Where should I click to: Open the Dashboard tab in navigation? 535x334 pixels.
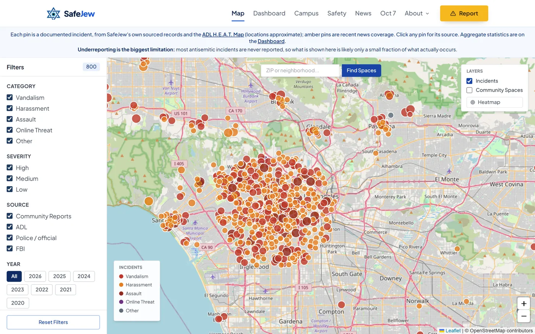[x=269, y=13]
